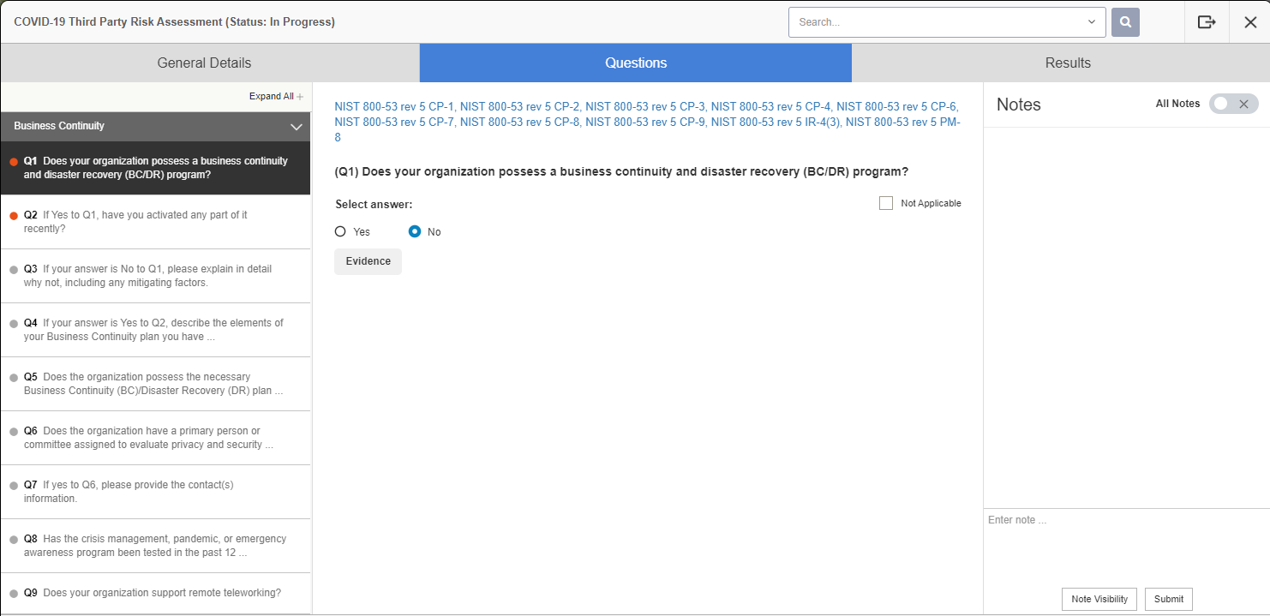Open question Q9 about remote teleworking

(x=161, y=593)
